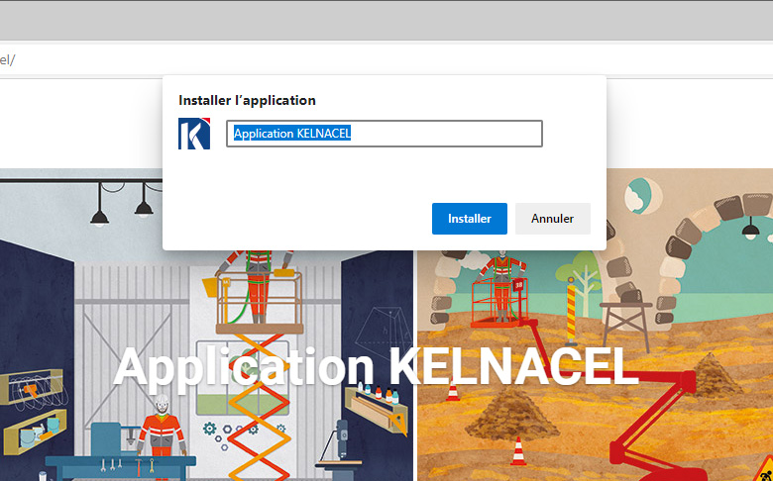Click the Installer button

tap(469, 219)
